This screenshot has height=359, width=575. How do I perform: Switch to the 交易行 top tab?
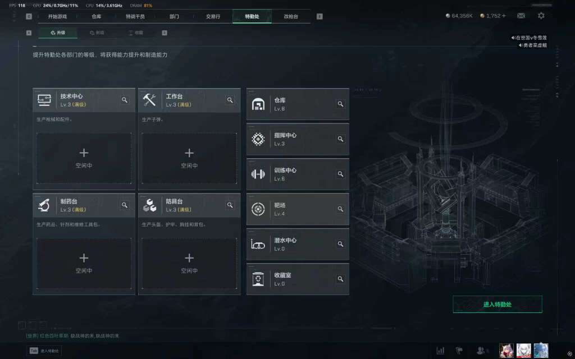[213, 16]
